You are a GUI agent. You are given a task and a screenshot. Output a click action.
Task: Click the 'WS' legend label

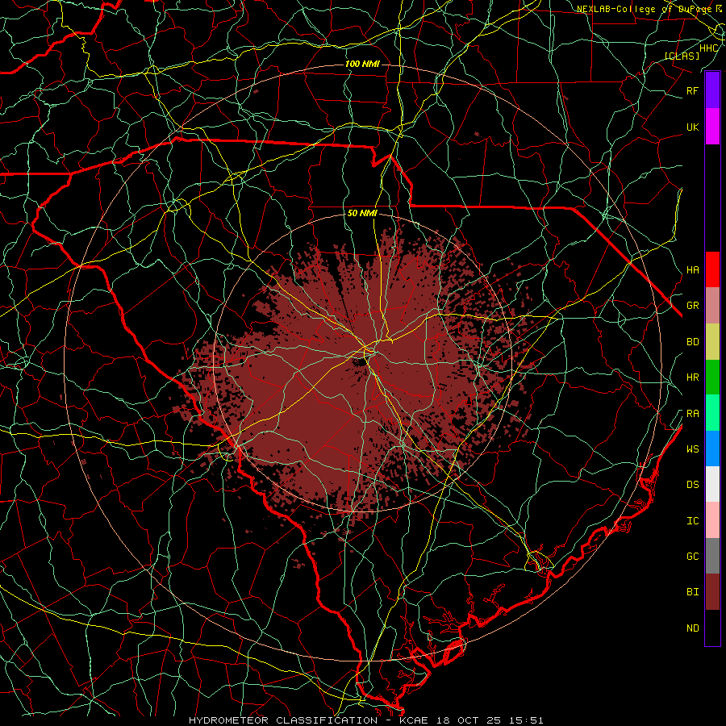692,449
